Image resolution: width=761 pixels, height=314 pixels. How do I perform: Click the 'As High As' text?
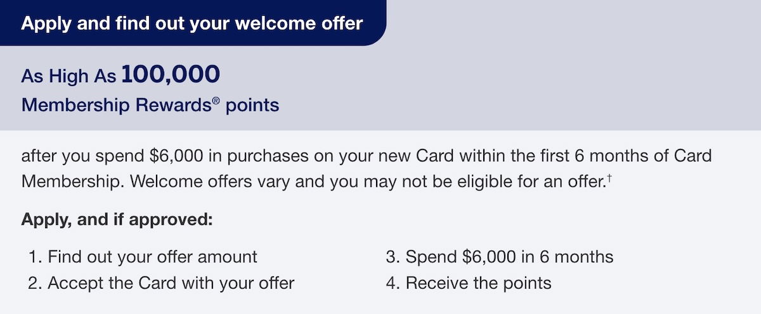click(x=69, y=77)
